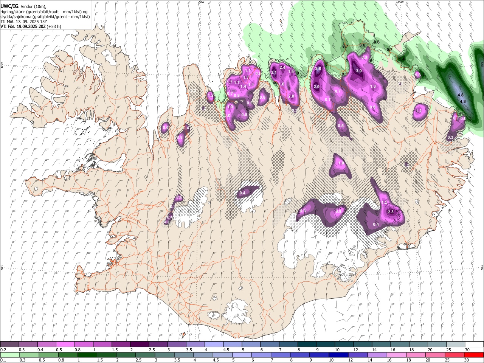Click the 'rigning/skúrir' header line

click(45, 11)
